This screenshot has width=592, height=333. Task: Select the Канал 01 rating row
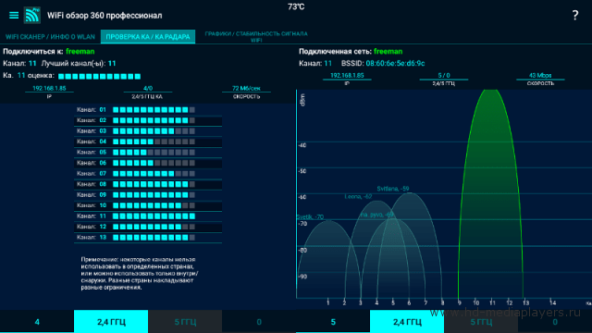click(x=148, y=110)
